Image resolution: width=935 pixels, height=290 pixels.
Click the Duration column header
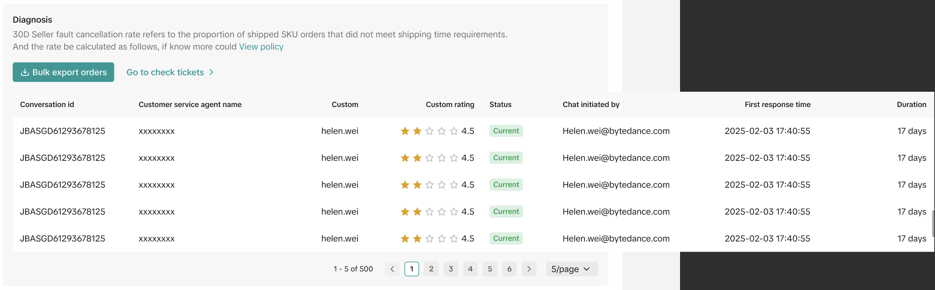[x=911, y=105]
